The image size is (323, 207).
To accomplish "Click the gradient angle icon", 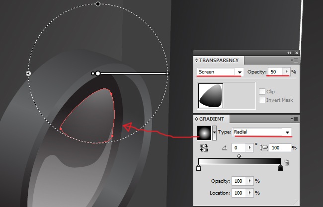I will (224, 148).
